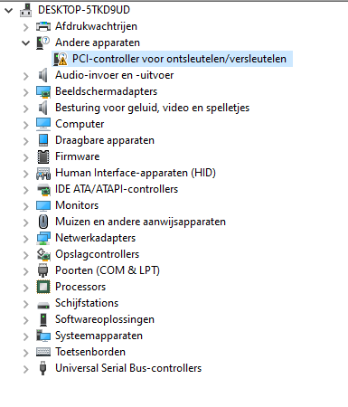Image resolution: width=348 pixels, height=407 pixels.
Task: Click the Beeldschermadapters display icon
Action: [x=43, y=91]
